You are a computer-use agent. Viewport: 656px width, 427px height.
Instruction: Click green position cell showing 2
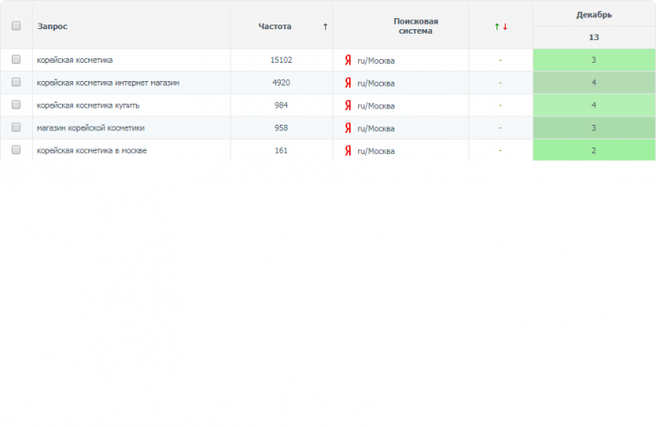[594, 150]
